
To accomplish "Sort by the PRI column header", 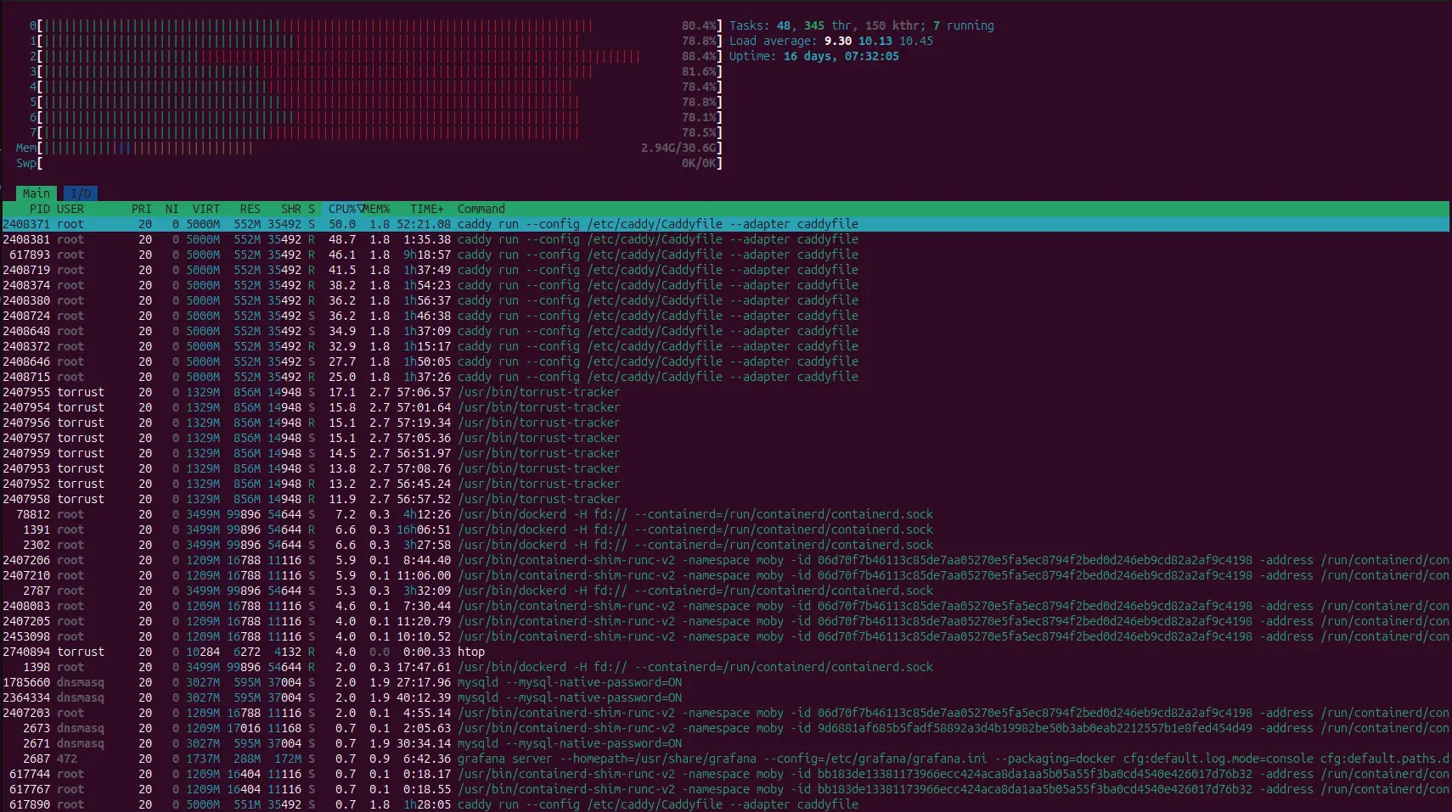I will click(142, 209).
